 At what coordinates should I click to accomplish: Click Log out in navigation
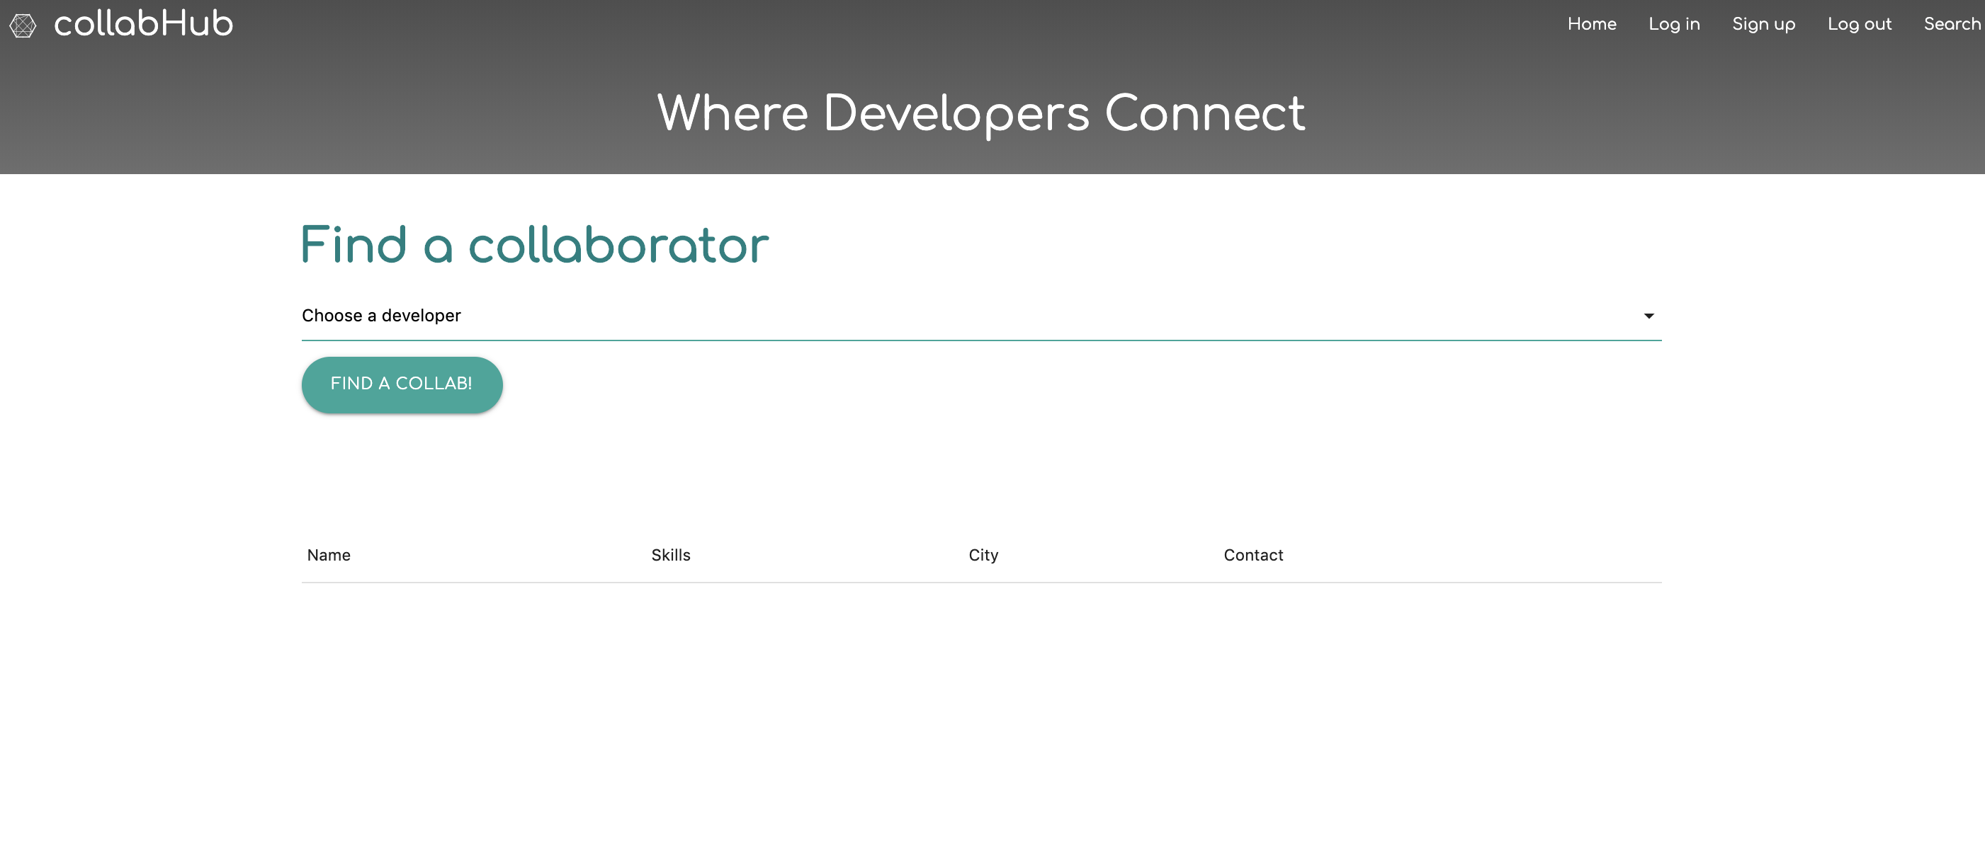tap(1859, 24)
